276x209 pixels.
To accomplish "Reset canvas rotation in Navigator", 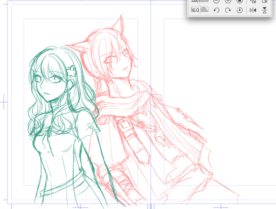I will pyautogui.click(x=239, y=10).
